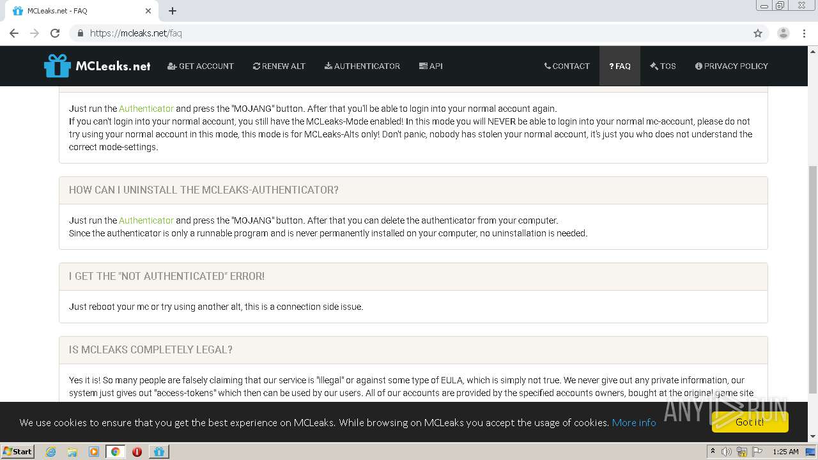The width and height of the screenshot is (818, 460).
Task: Click the 'How can I uninstall the MCLeaks-Authenticator?' heading
Action: (204, 190)
